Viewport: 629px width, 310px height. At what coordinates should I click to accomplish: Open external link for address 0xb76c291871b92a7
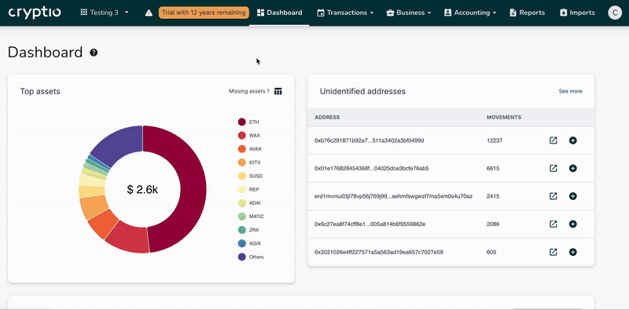pos(554,140)
